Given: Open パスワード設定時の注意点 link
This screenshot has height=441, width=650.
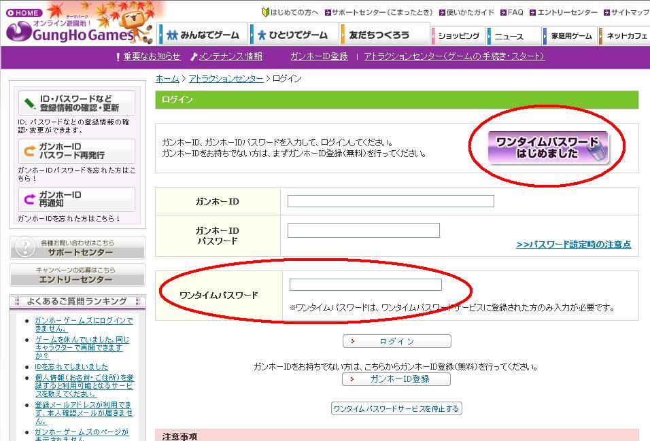Looking at the screenshot, I should click(574, 245).
